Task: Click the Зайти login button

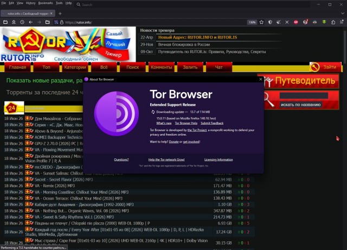Action: [325, 67]
